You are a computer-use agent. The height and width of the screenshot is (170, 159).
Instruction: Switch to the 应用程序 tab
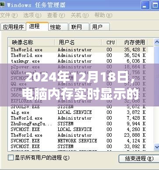point(13,27)
